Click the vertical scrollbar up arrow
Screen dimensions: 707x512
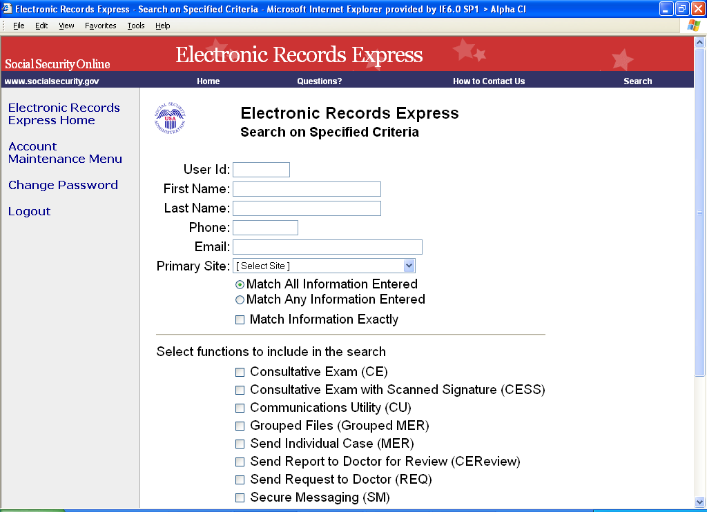pyautogui.click(x=700, y=42)
